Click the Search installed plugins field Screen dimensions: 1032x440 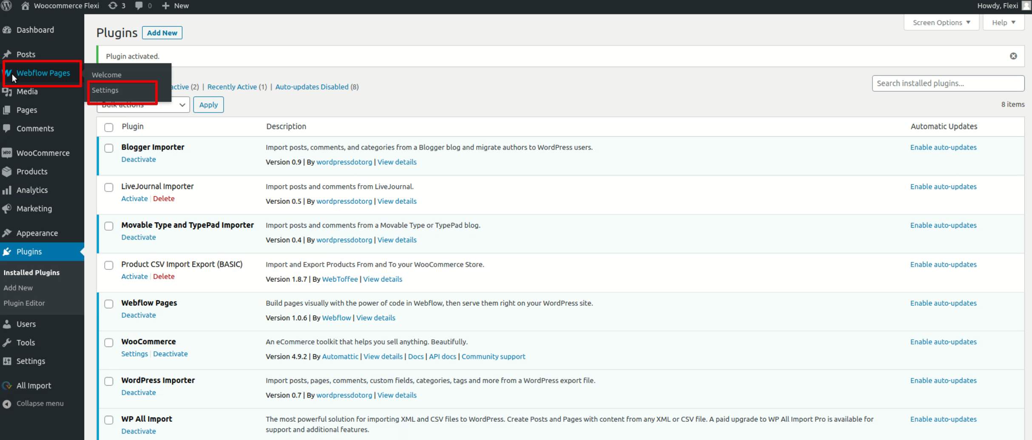(948, 83)
